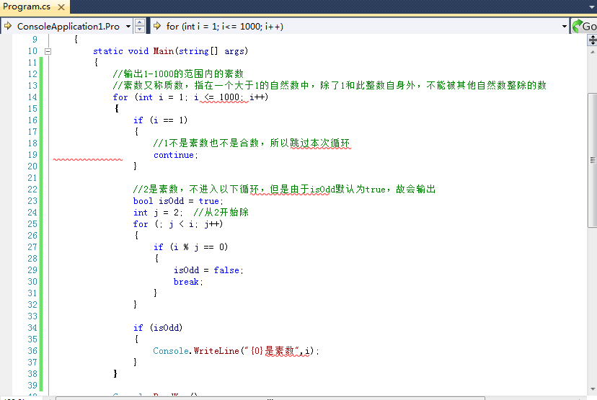Click the split editor handle icon
Image resolution: width=597 pixels, height=400 pixels.
tap(593, 40)
